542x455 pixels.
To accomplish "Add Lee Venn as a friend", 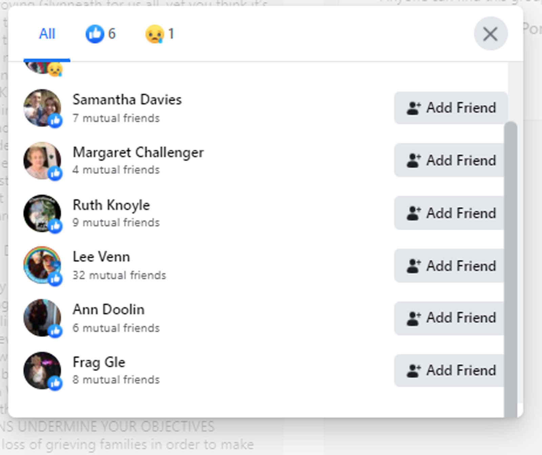I will [x=449, y=266].
